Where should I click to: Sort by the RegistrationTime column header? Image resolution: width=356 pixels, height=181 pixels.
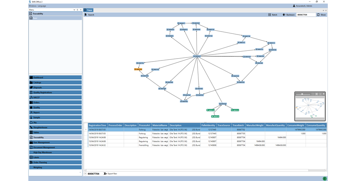pyautogui.click(x=97, y=125)
